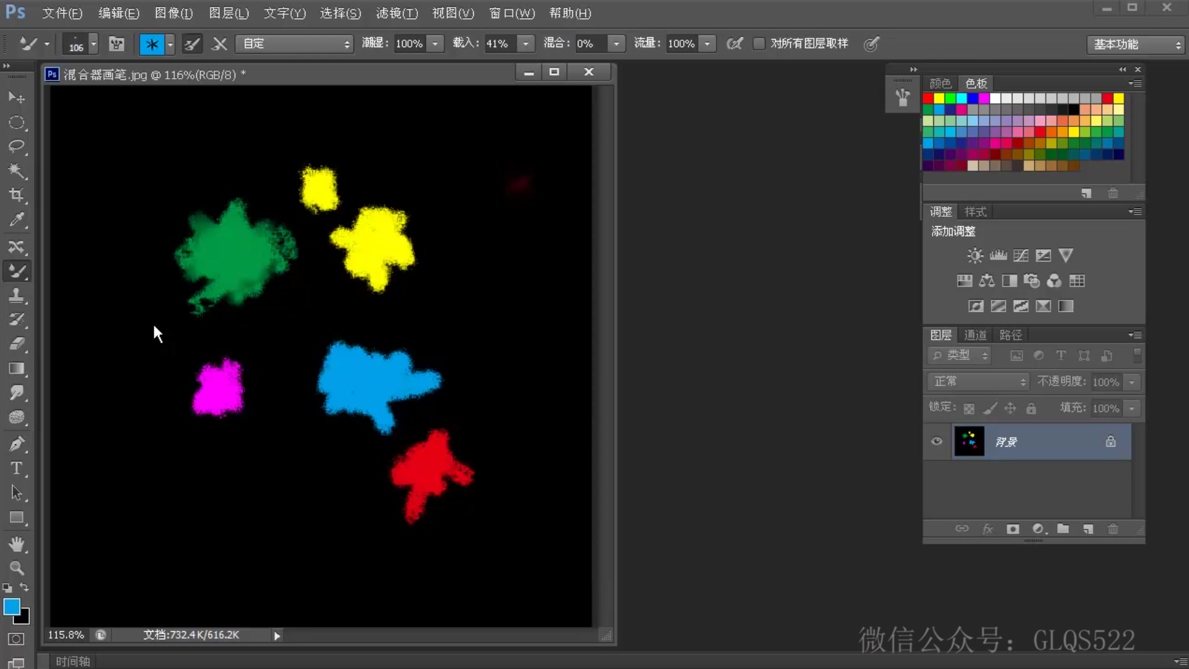Select the Horizontal Type tool

tap(17, 468)
